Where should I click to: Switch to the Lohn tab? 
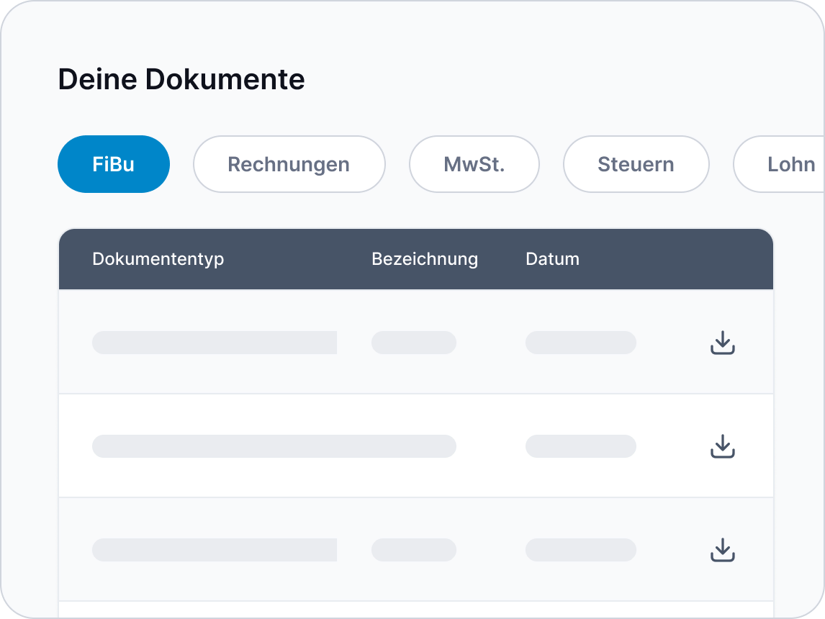click(x=780, y=164)
